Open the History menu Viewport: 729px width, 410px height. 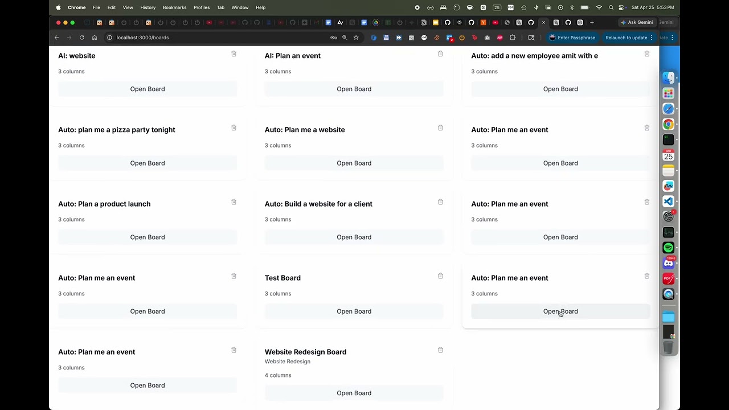pos(148,7)
